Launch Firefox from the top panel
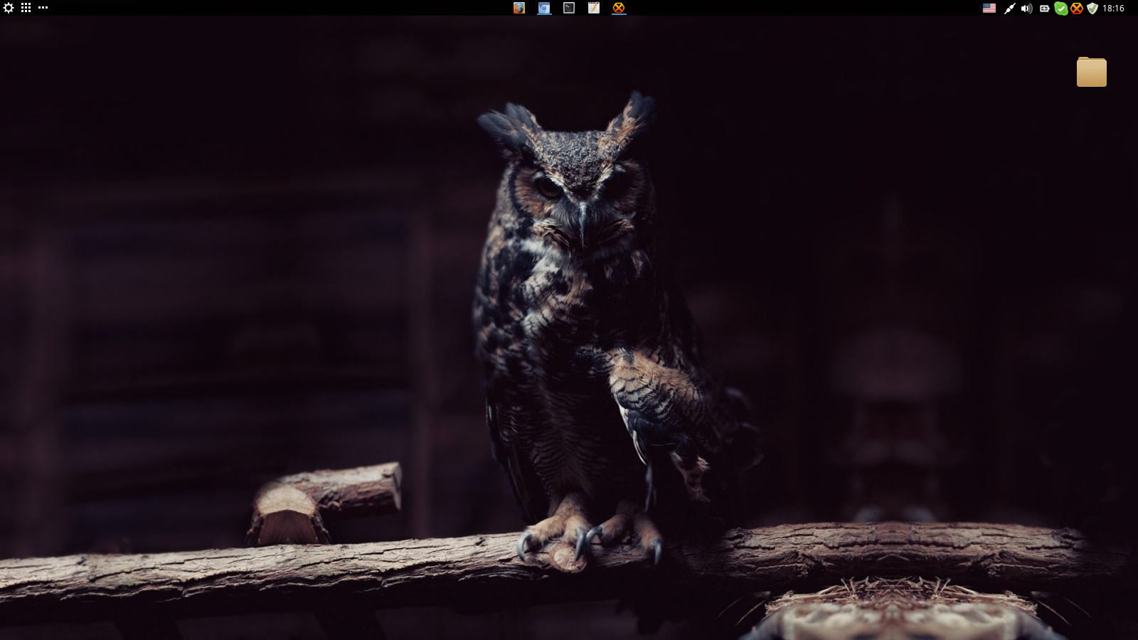1138x640 pixels. coord(519,8)
